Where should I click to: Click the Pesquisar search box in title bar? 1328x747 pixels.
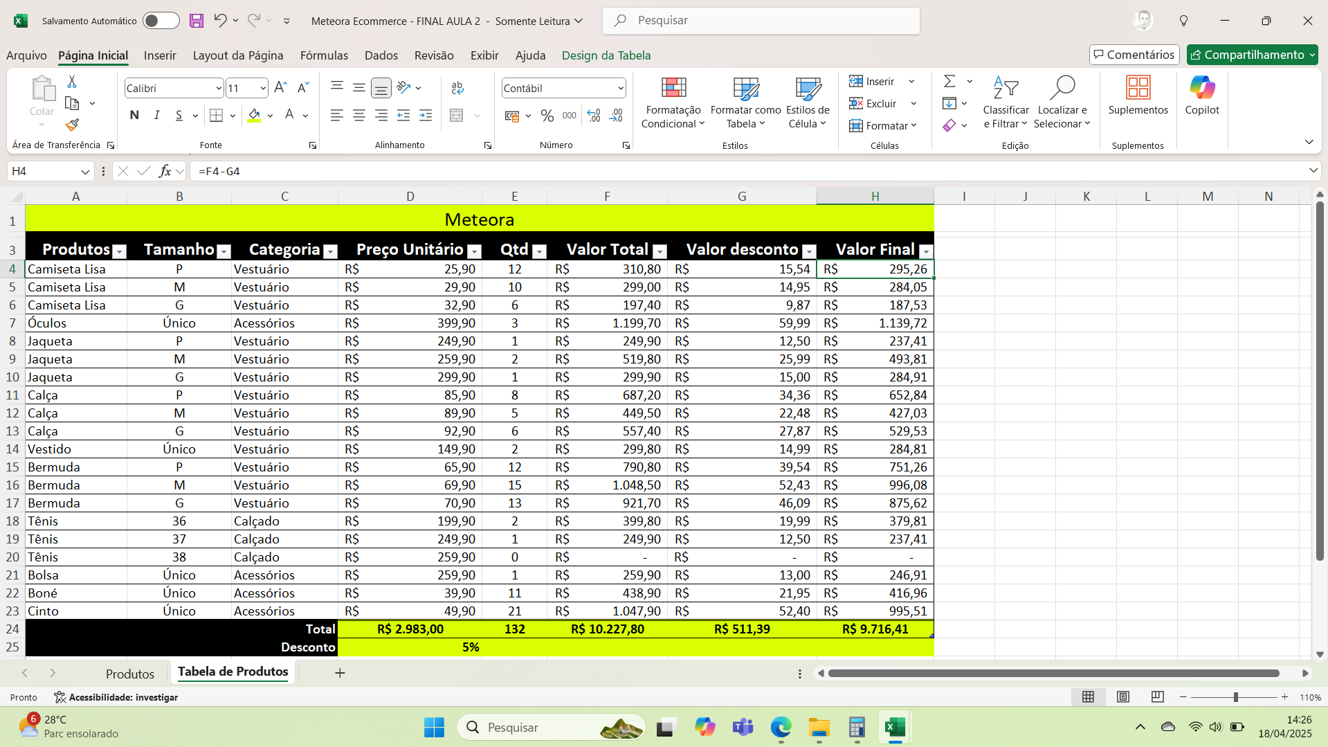click(x=761, y=21)
